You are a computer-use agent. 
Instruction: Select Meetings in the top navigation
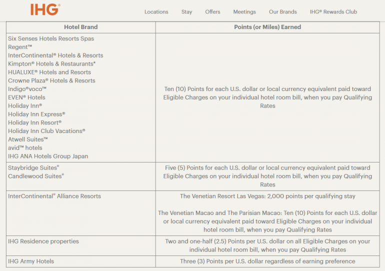(244, 12)
